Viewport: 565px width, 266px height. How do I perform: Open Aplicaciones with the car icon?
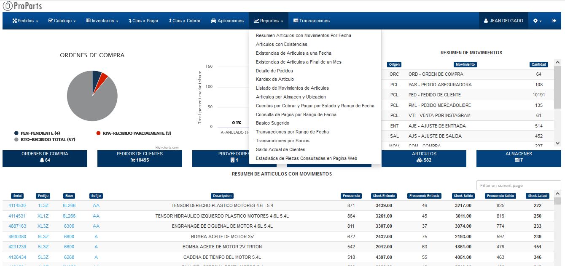click(x=227, y=21)
